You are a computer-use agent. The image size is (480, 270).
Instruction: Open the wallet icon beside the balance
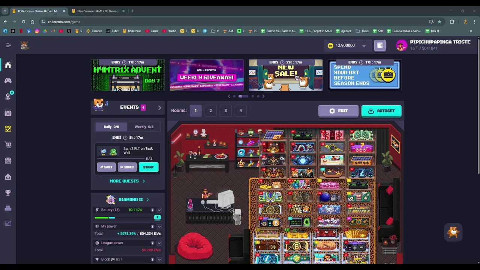(380, 45)
